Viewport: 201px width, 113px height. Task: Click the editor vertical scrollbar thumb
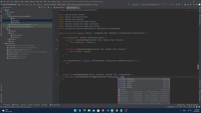tap(198, 67)
